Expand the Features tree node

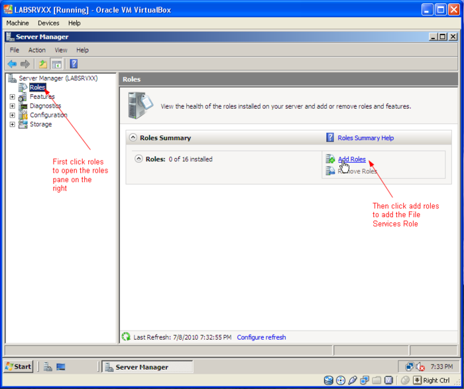(12, 97)
